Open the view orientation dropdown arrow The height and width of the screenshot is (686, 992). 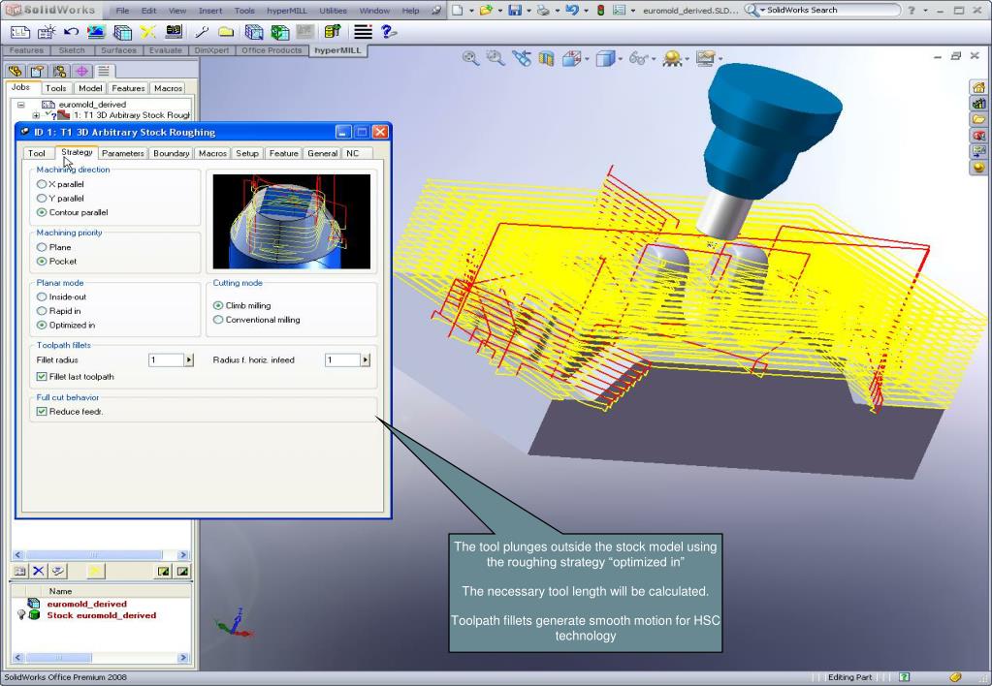[585, 60]
